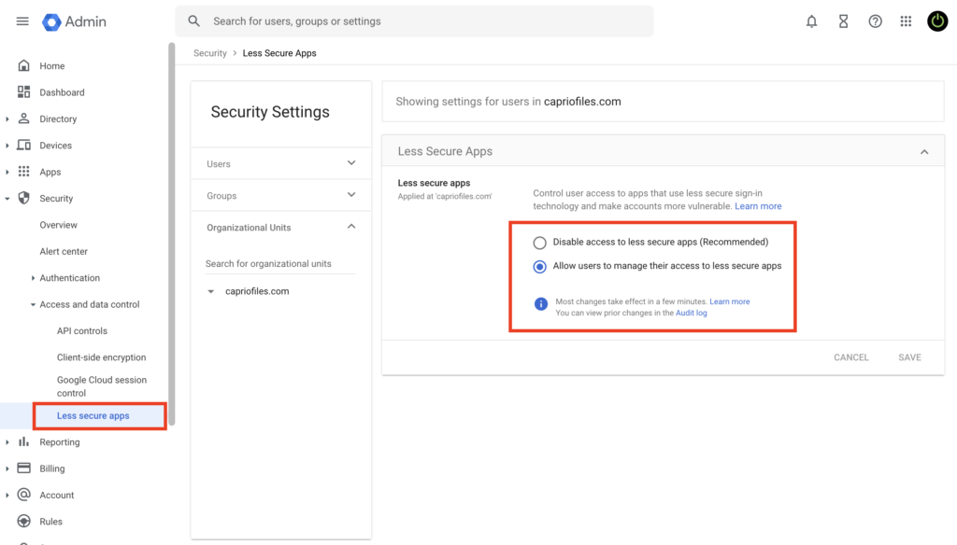This screenshot has height=545, width=957.
Task: Click the SAVE button
Action: click(x=909, y=357)
